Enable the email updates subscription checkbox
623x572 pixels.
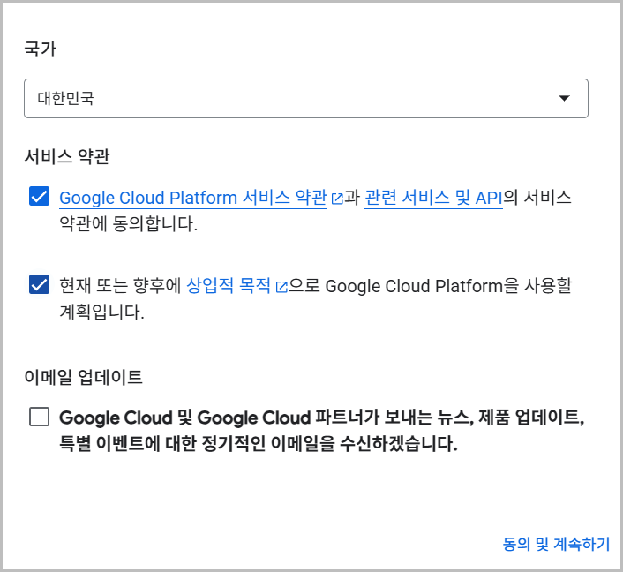coord(39,417)
